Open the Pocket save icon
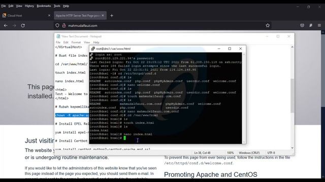325x182 pixels. point(302,26)
